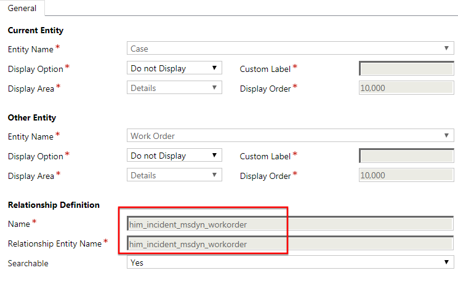Click arrow icon of Case entity dropdown
The image size is (458, 281).
click(x=446, y=48)
